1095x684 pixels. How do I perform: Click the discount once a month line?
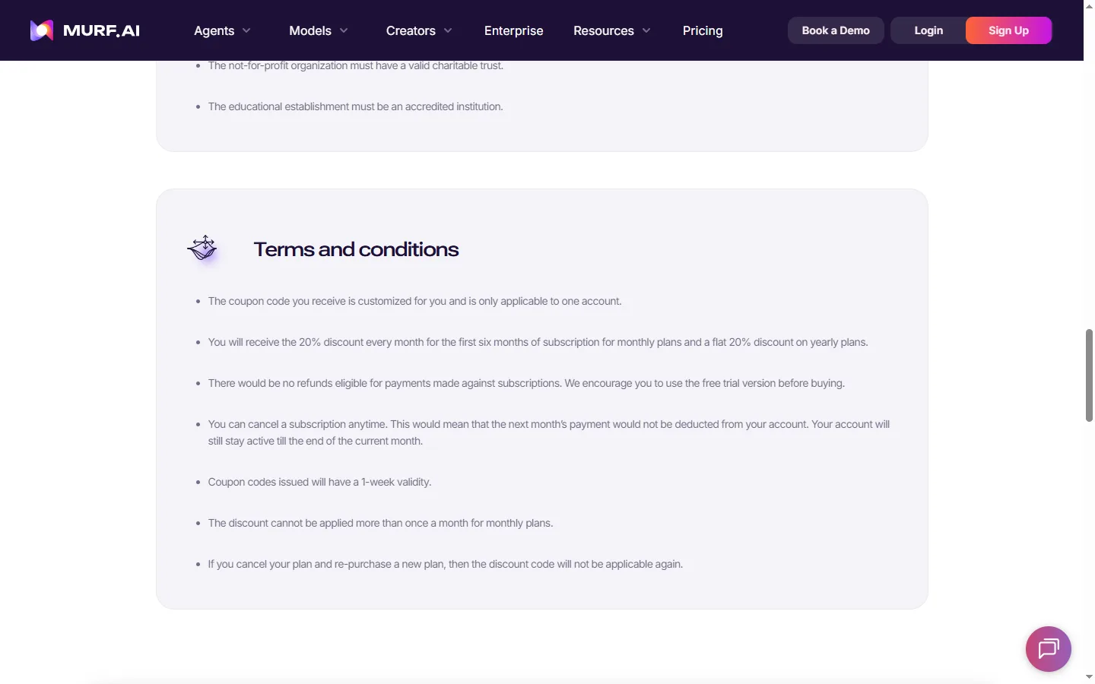(380, 523)
